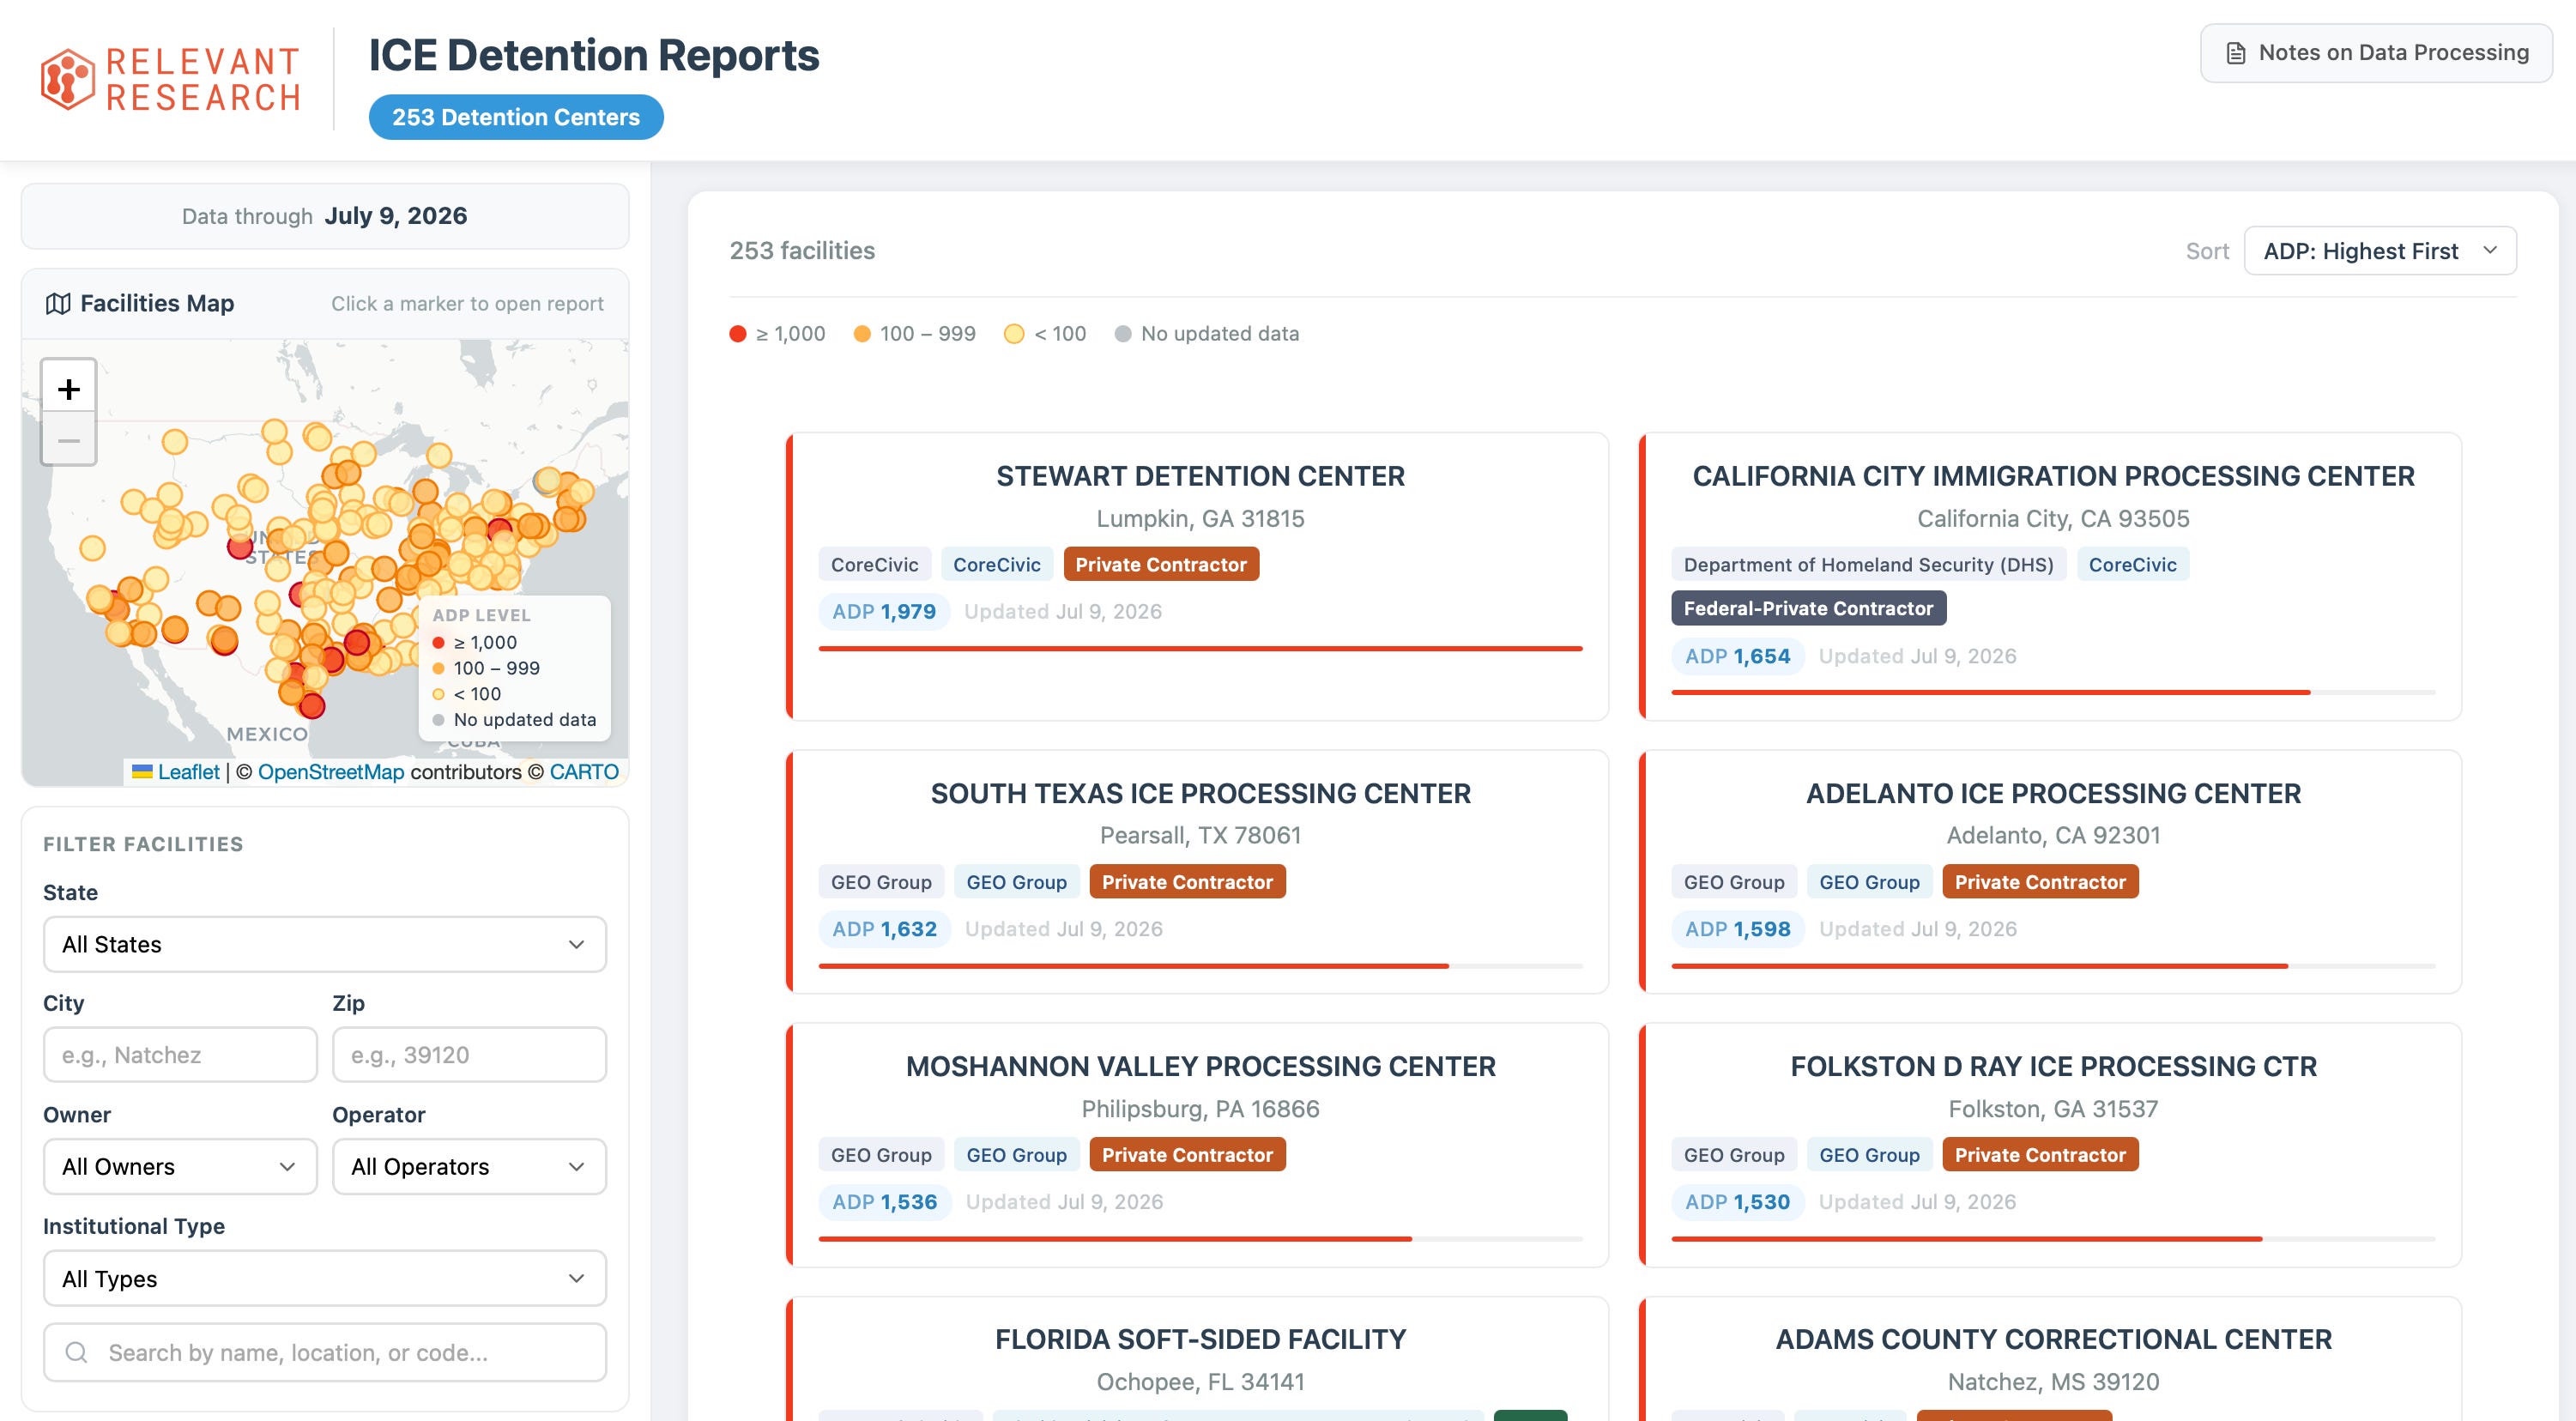
Task: Click Lumpkin, GA 31815 address text
Action: (x=1200, y=518)
